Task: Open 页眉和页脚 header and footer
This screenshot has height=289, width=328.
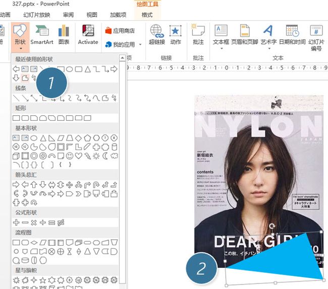Action: click(245, 35)
